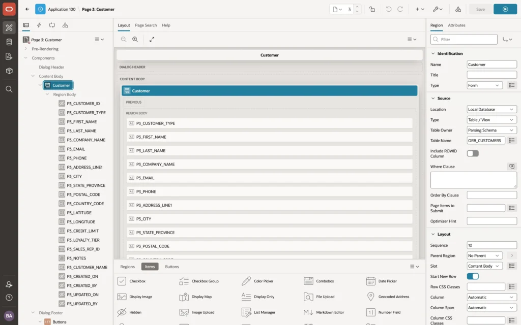Open Team Development icon in sidebar
The height and width of the screenshot is (325, 521).
point(9,56)
